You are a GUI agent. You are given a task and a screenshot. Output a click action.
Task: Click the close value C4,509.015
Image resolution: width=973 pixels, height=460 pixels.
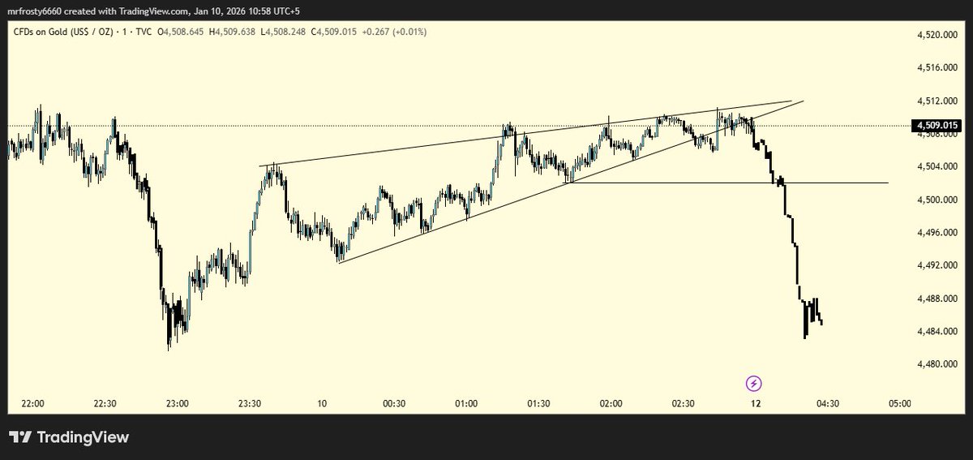(x=336, y=32)
